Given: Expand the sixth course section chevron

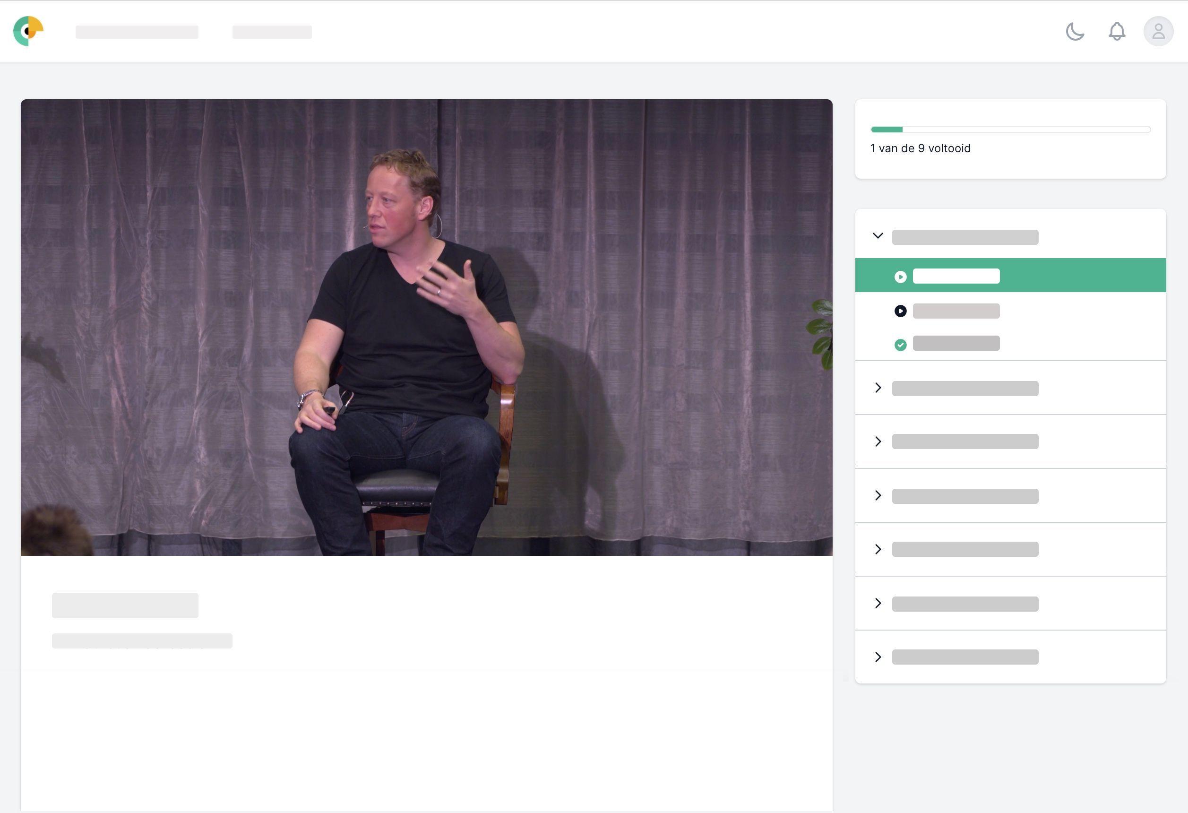Looking at the screenshot, I should (878, 603).
